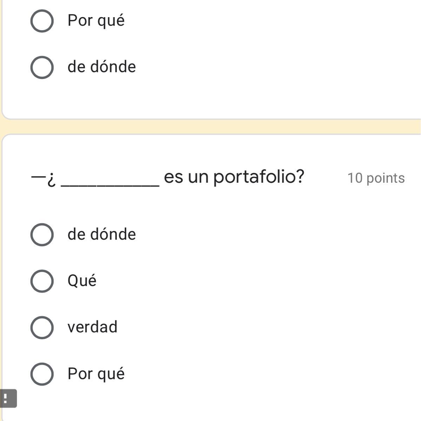Click the opening '¿' mark of the question
This screenshot has height=421, width=421.
click(52, 180)
